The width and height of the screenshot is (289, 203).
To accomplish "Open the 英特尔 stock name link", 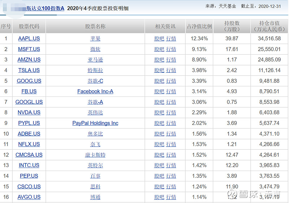I will (x=95, y=166).
